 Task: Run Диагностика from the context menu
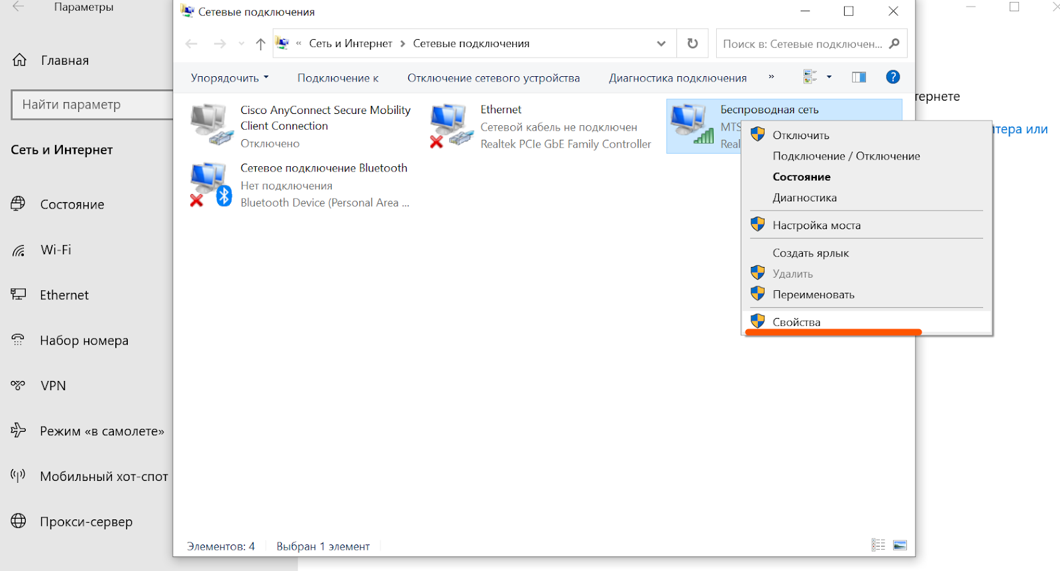867,197
